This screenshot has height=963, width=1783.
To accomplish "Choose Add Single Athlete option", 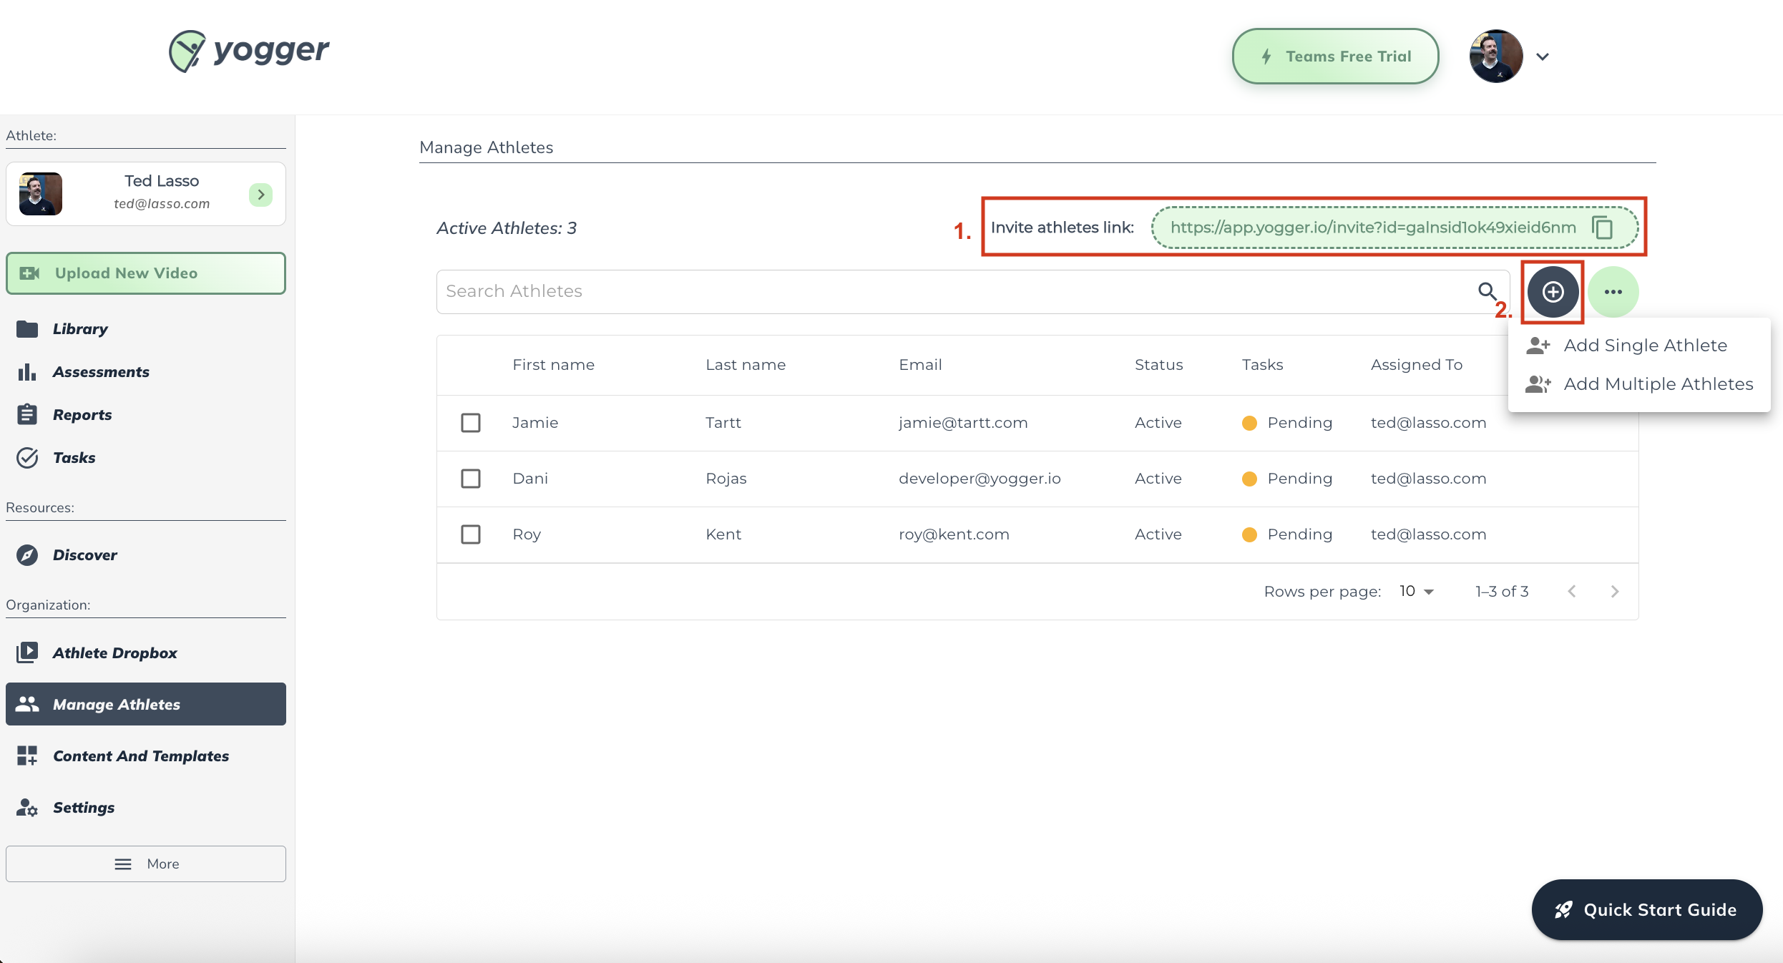I will 1645,346.
